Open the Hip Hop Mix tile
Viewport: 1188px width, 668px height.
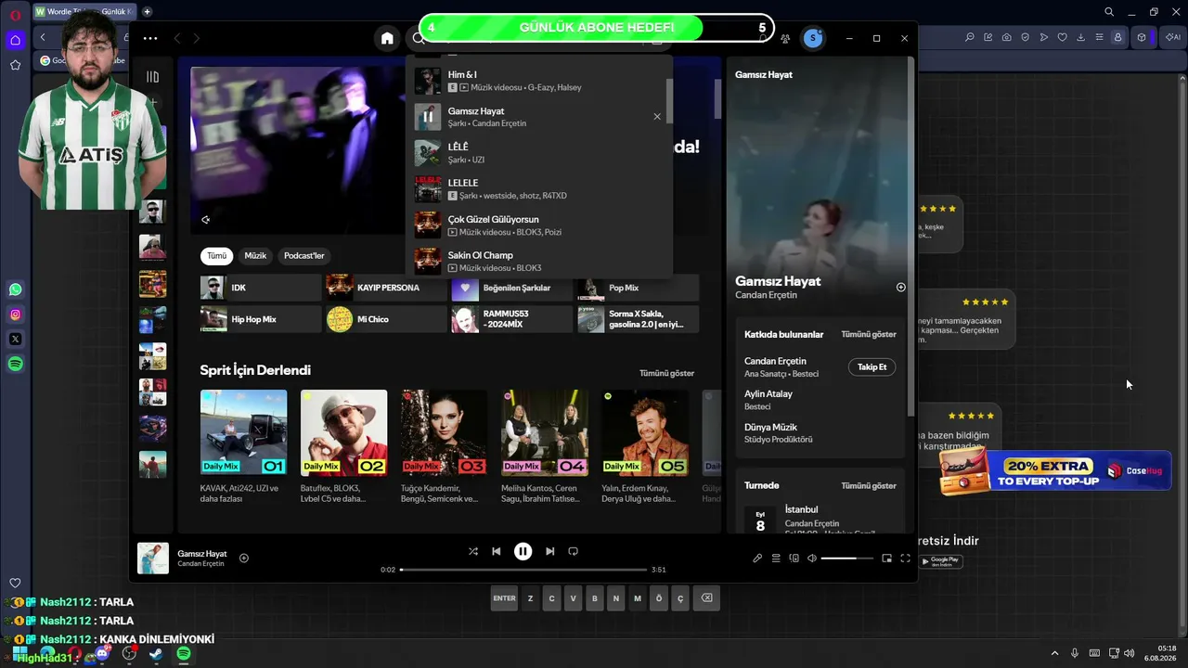click(x=260, y=319)
